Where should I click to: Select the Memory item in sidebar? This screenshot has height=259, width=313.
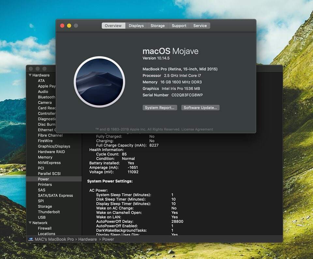(45, 157)
